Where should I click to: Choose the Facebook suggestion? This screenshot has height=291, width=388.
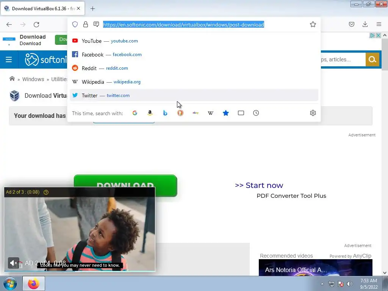click(194, 55)
